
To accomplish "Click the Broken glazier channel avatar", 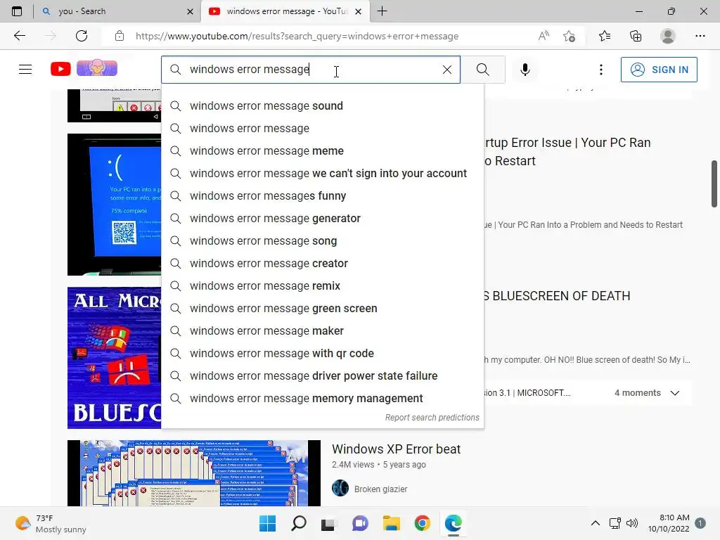I will point(340,488).
